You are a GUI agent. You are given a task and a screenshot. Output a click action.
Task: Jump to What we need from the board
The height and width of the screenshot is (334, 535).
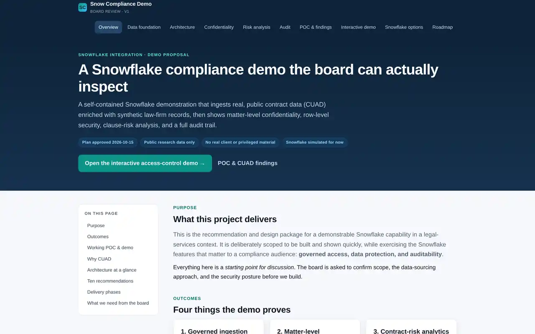(x=118, y=303)
